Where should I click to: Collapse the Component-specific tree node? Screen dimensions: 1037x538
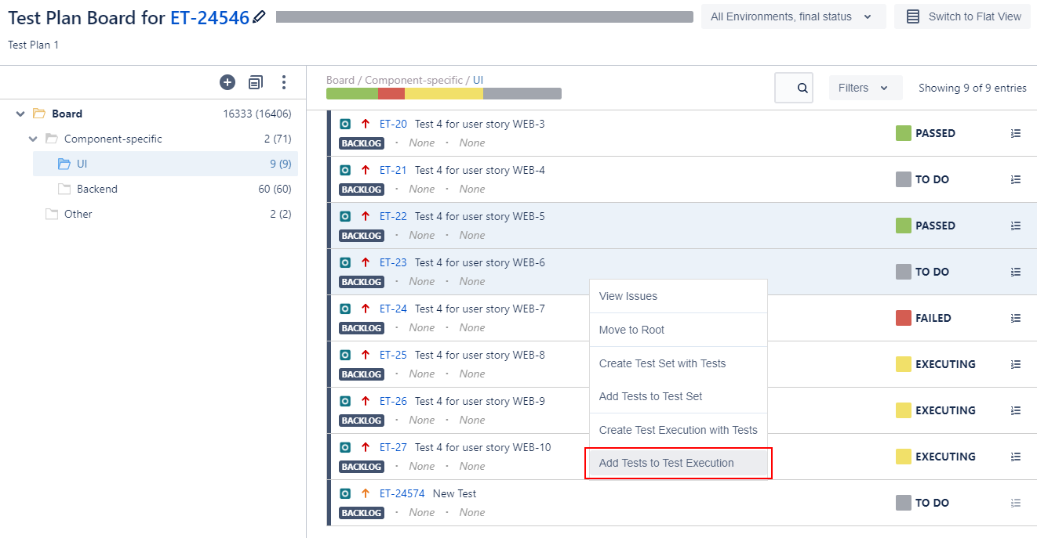pyautogui.click(x=33, y=139)
